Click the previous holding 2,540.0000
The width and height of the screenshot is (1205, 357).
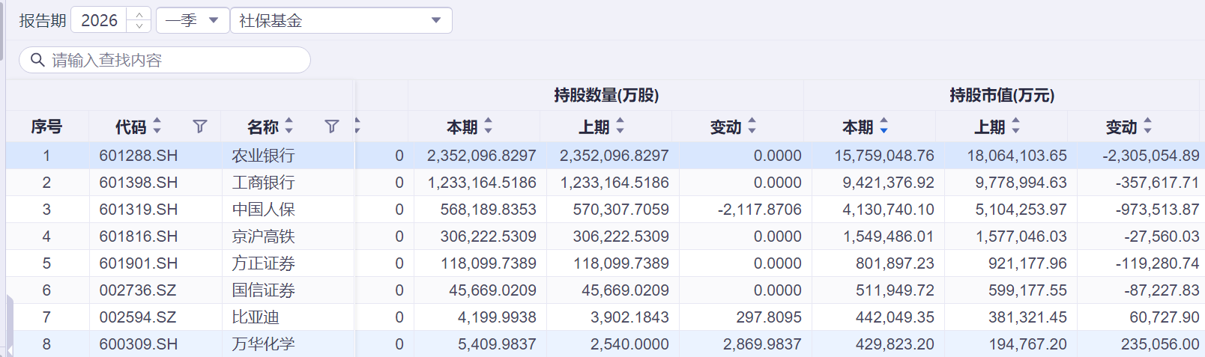click(x=629, y=344)
